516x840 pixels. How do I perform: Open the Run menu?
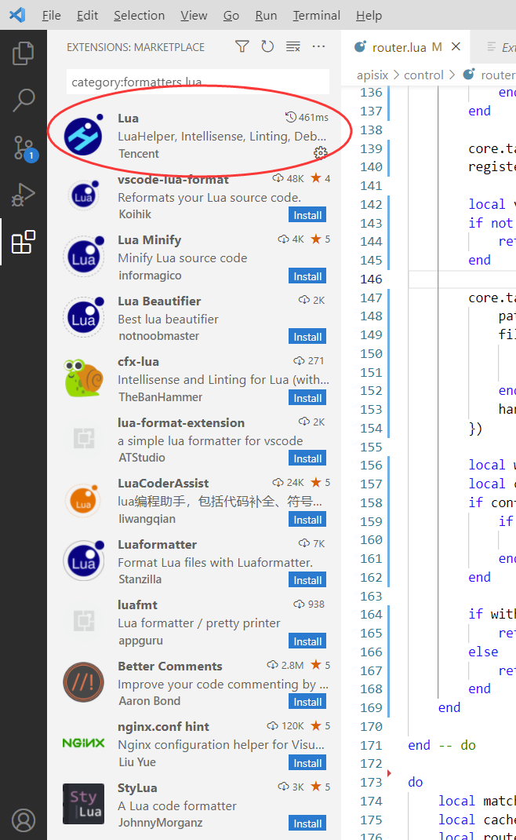pos(266,16)
